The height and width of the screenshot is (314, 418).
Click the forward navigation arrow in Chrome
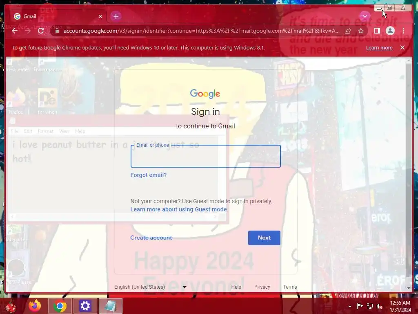pos(28,31)
